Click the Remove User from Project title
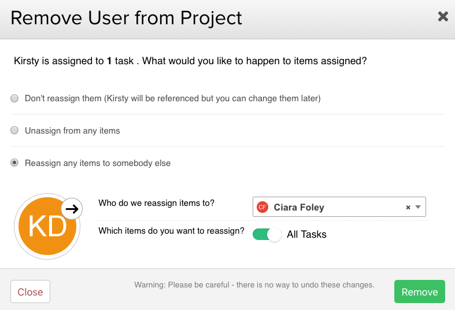This screenshot has height=310, width=455. click(126, 17)
